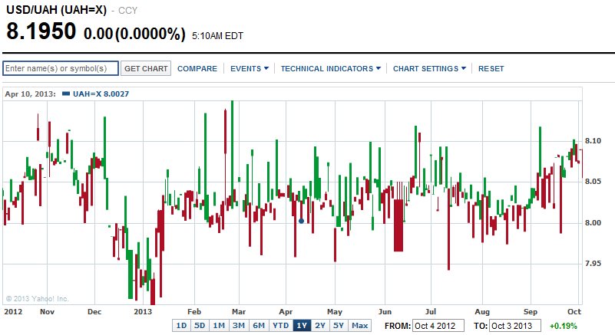
Task: Choose the 6M time range
Action: coord(259,326)
